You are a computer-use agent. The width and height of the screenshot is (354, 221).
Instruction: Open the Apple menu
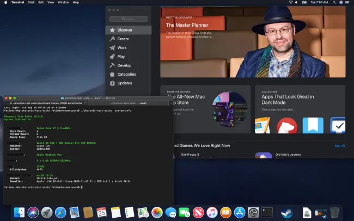coord(5,2)
